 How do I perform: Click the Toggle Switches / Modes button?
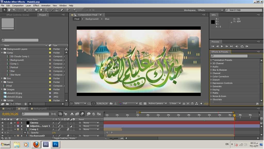tap(64, 138)
